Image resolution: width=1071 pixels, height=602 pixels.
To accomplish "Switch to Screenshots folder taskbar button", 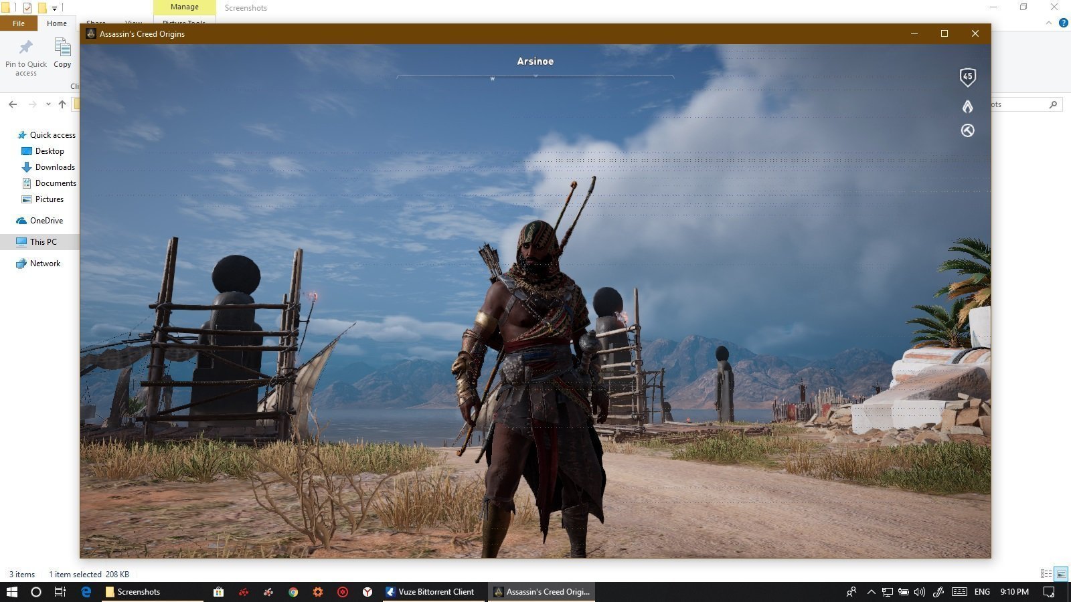I will [x=154, y=592].
